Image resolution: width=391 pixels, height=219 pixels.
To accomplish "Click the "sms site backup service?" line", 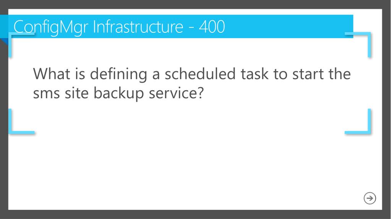I will coord(118,93).
